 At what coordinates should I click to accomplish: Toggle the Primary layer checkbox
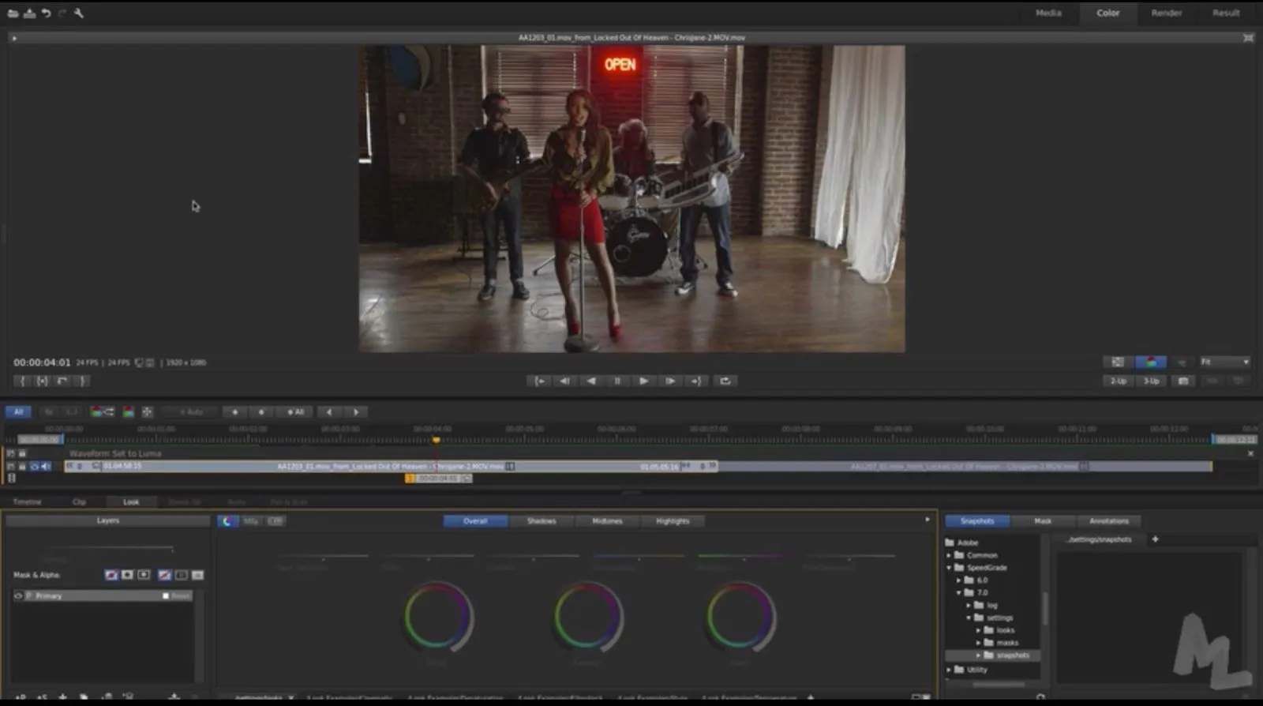coord(166,595)
